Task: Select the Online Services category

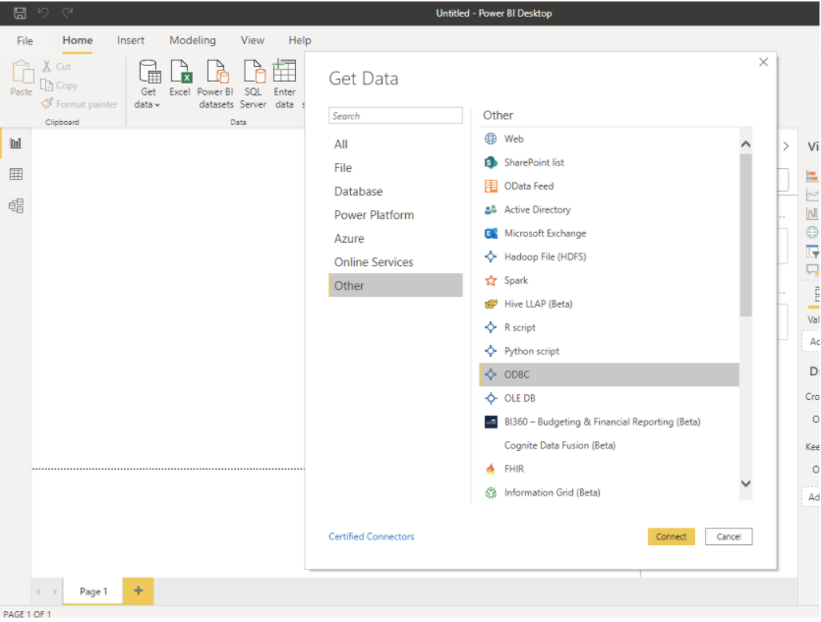Action: 395,262
